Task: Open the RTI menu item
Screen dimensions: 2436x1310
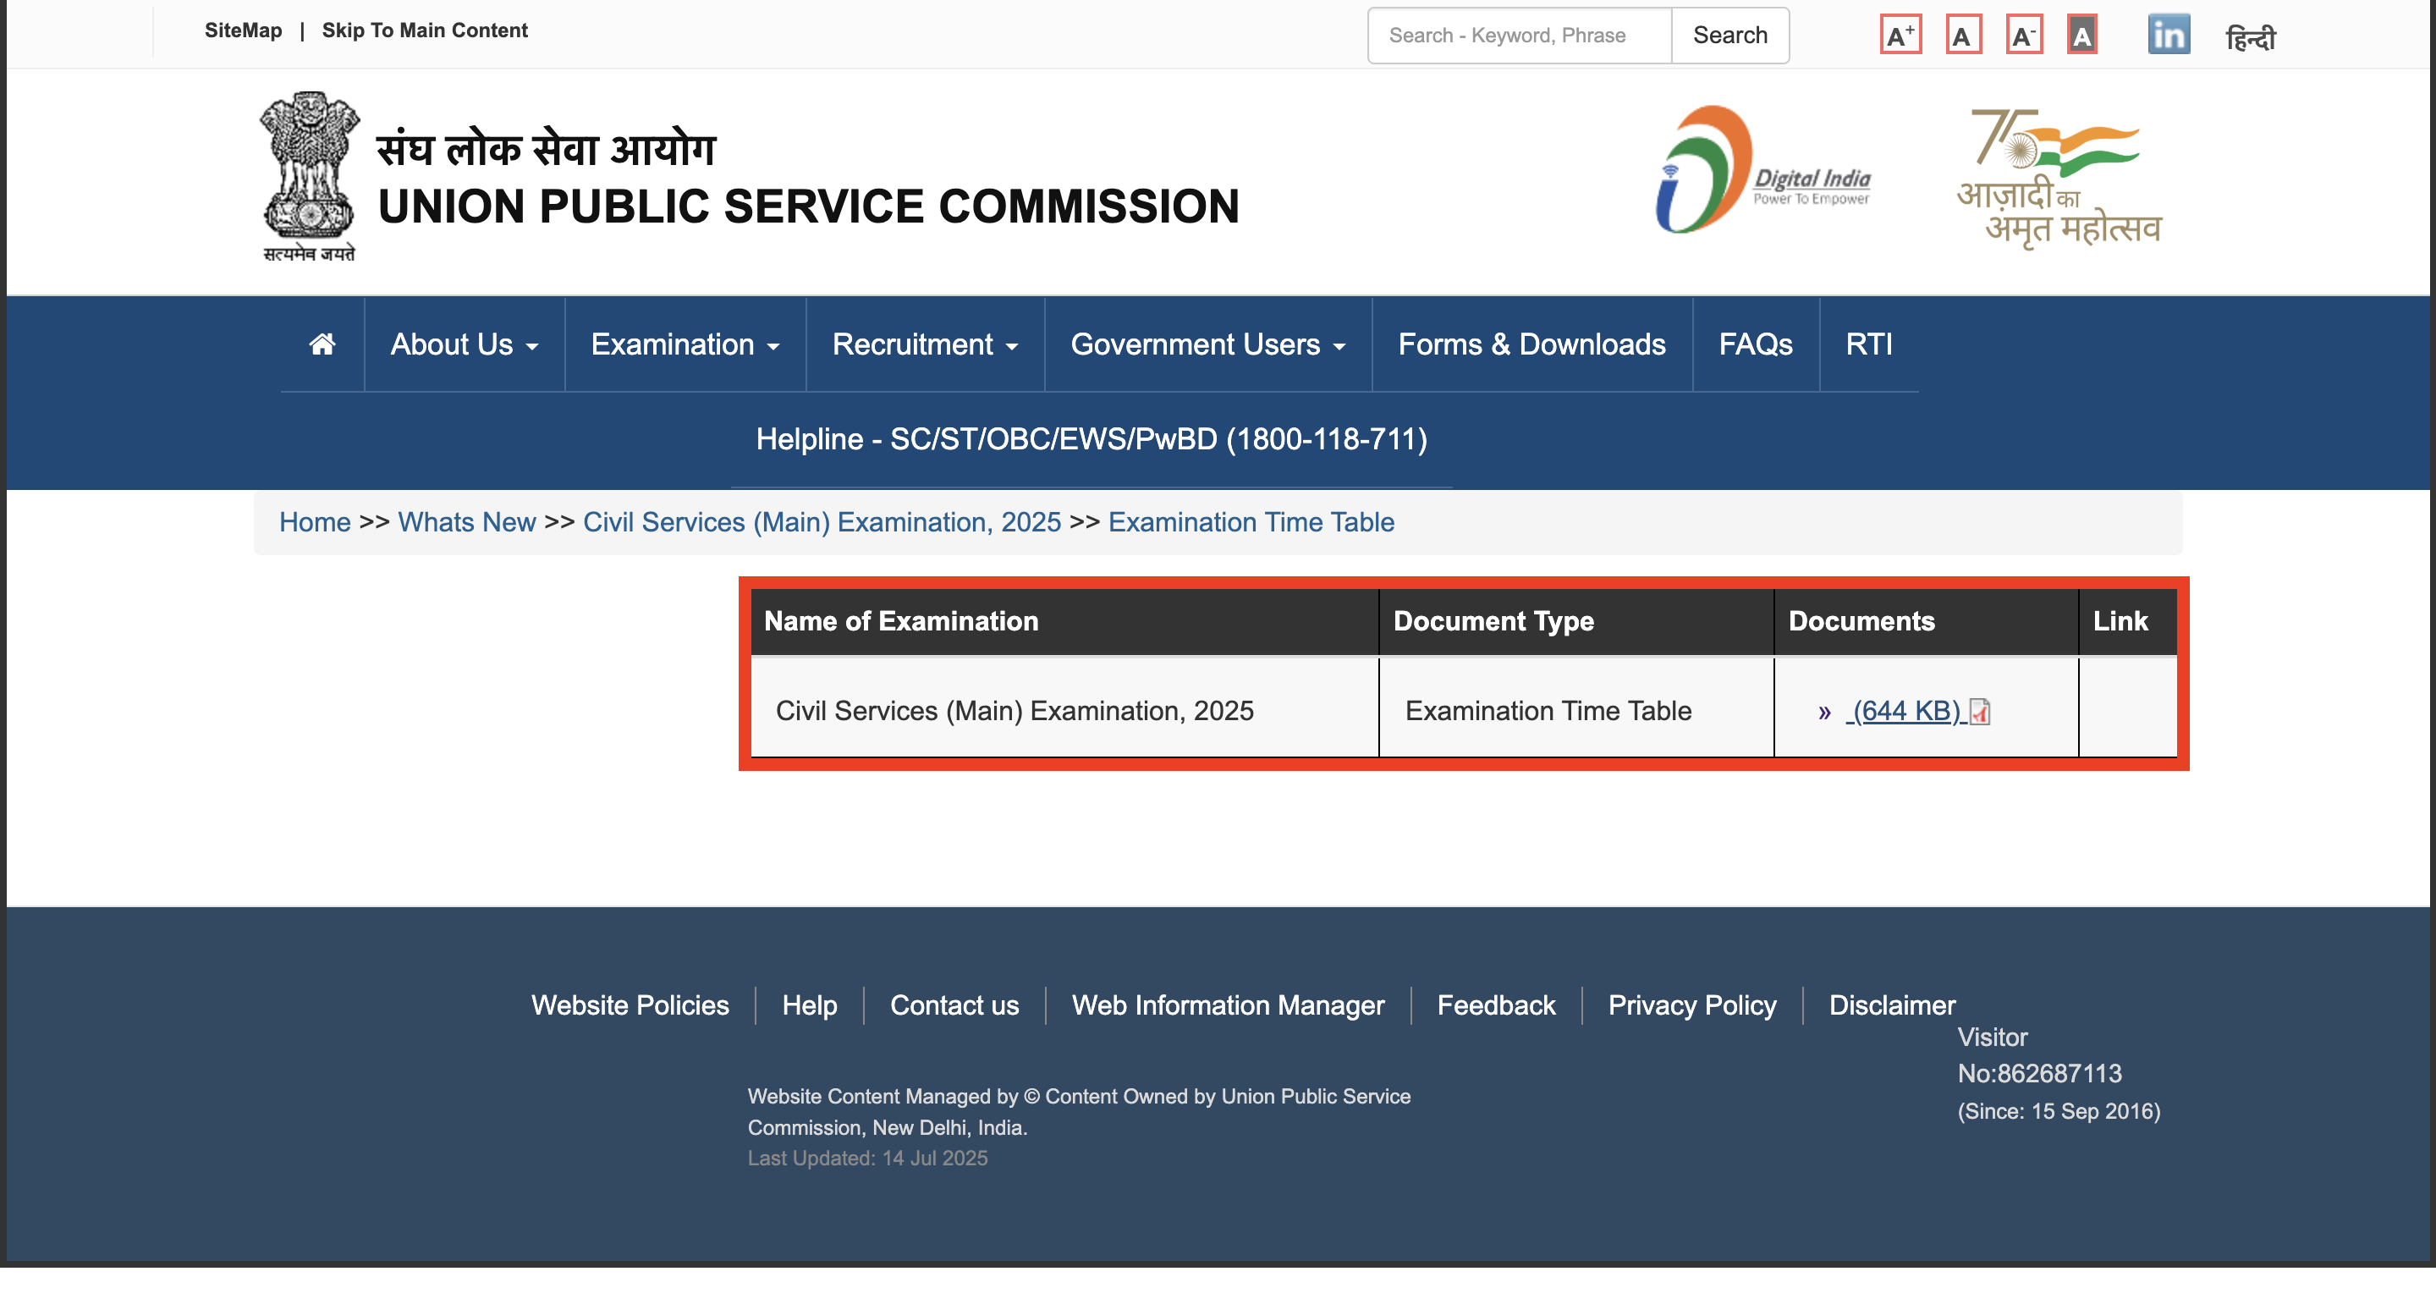Action: coord(1867,344)
